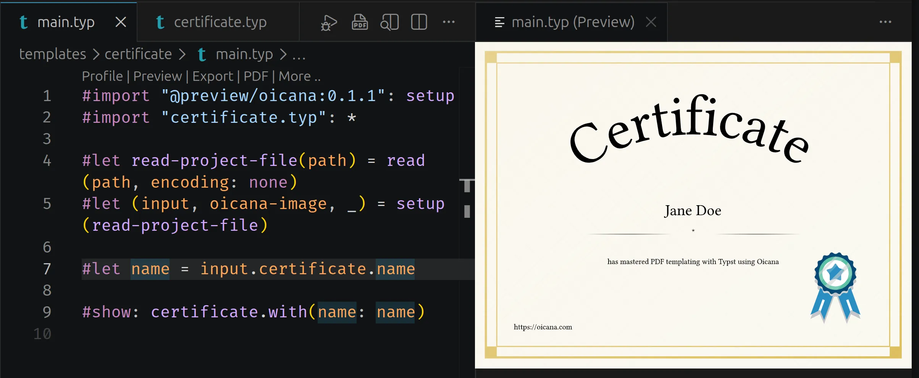Export document as PDF via toolbar icon
Viewport: 919px width, 378px height.
[360, 22]
